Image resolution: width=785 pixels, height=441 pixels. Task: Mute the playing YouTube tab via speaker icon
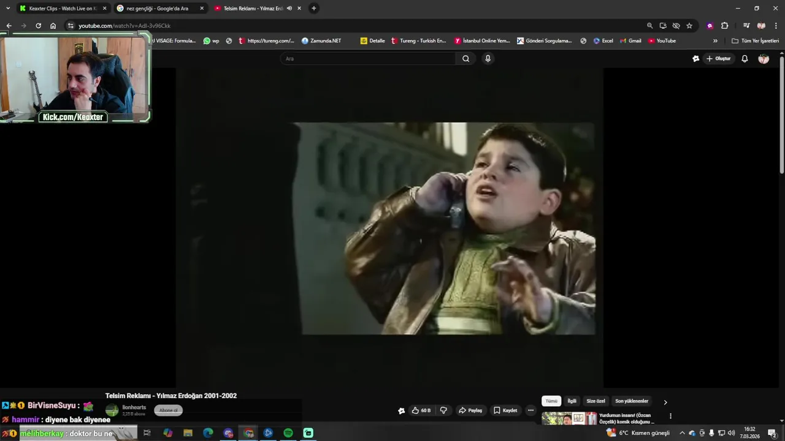coord(289,9)
